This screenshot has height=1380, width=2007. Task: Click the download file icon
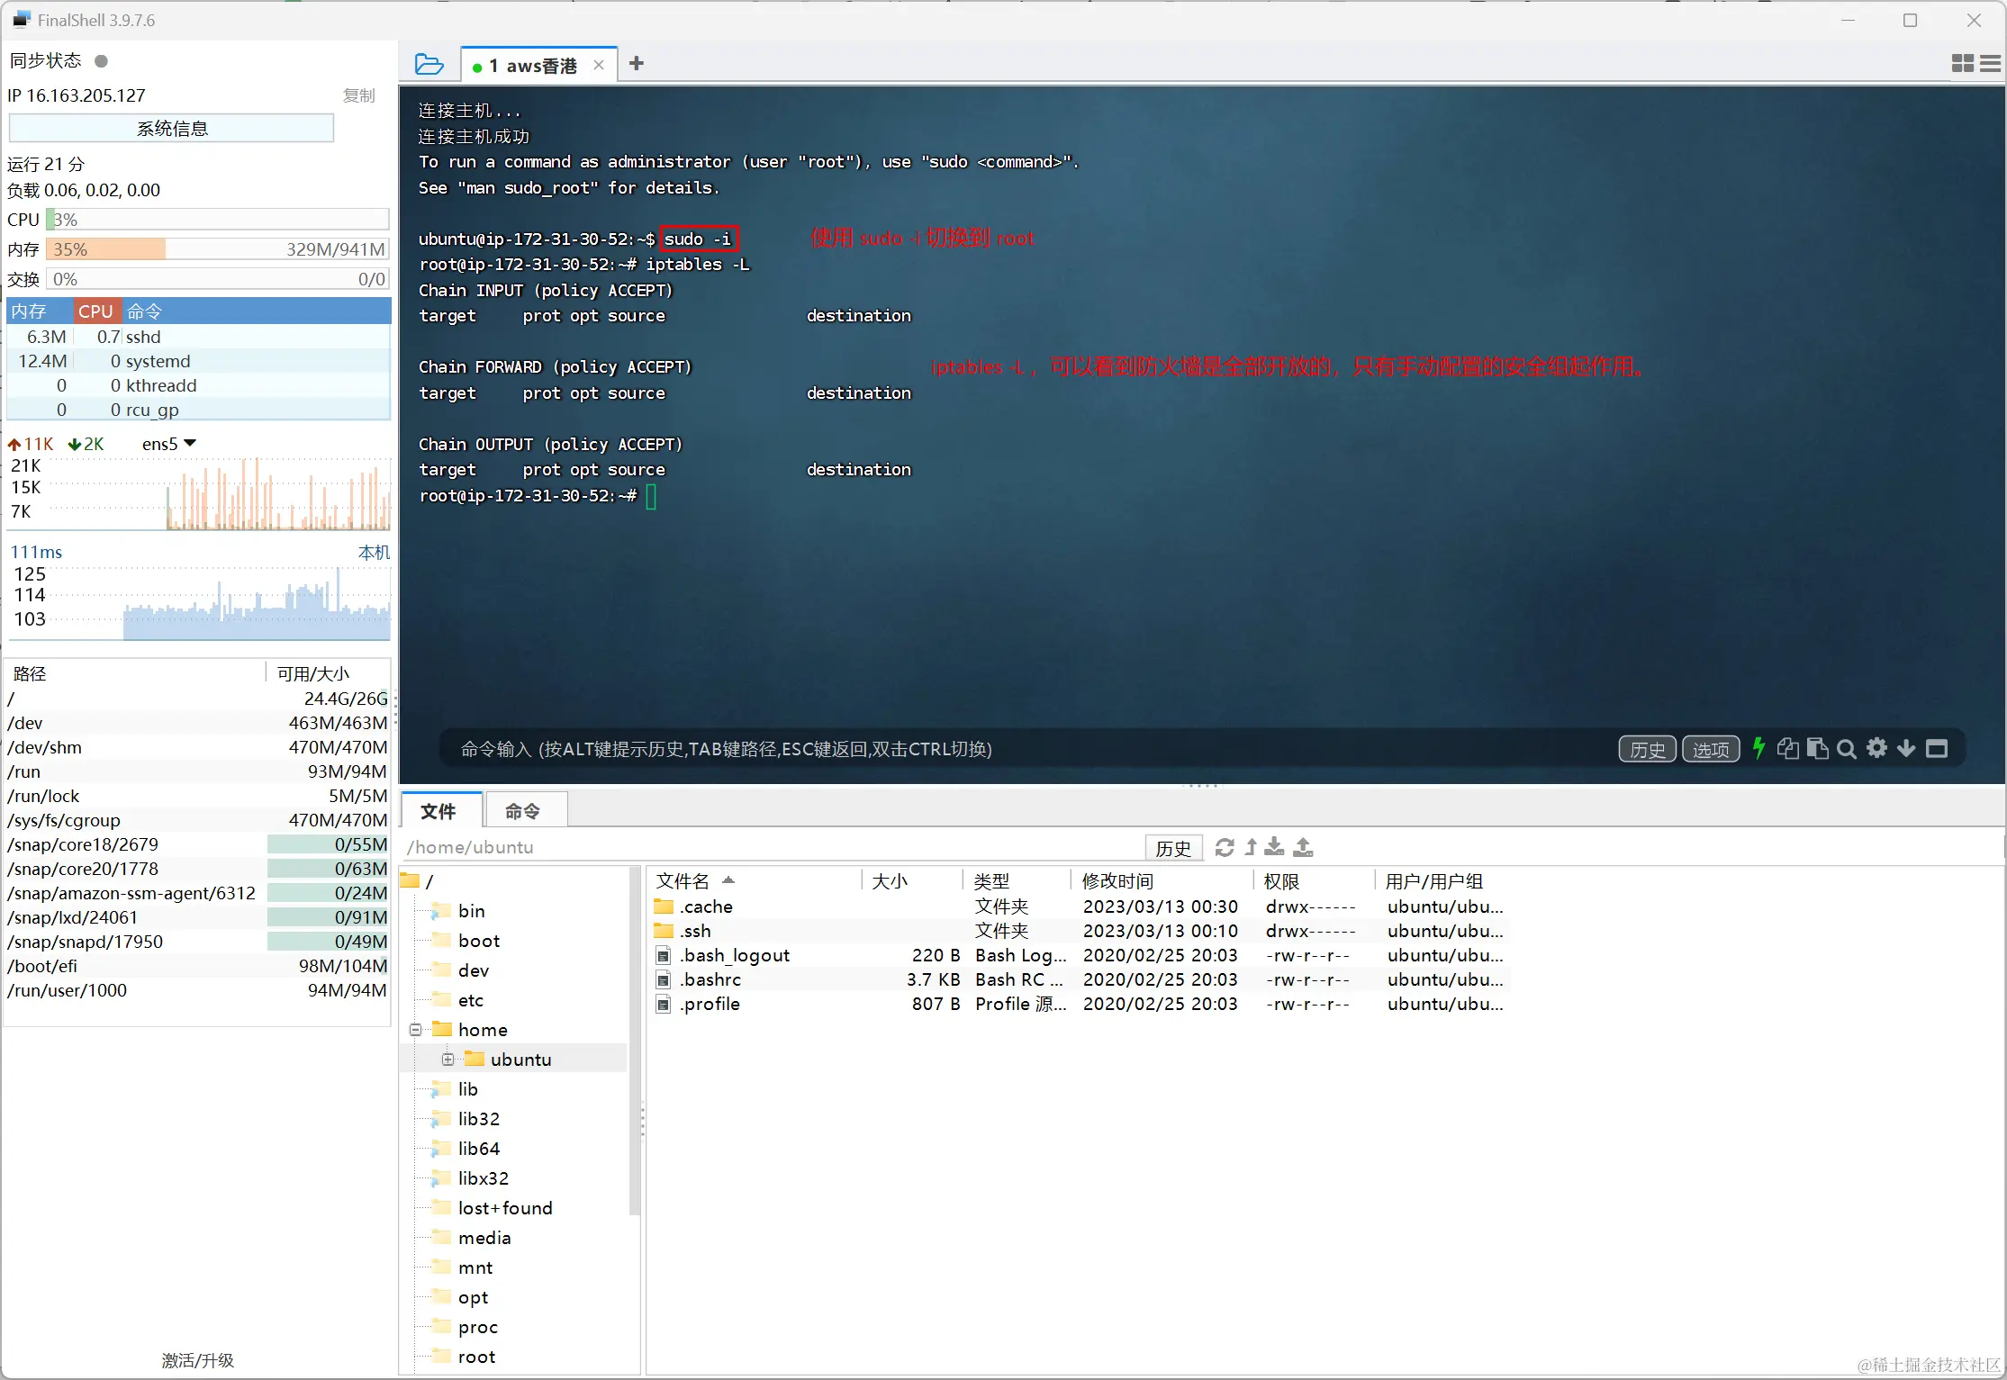click(x=1274, y=847)
